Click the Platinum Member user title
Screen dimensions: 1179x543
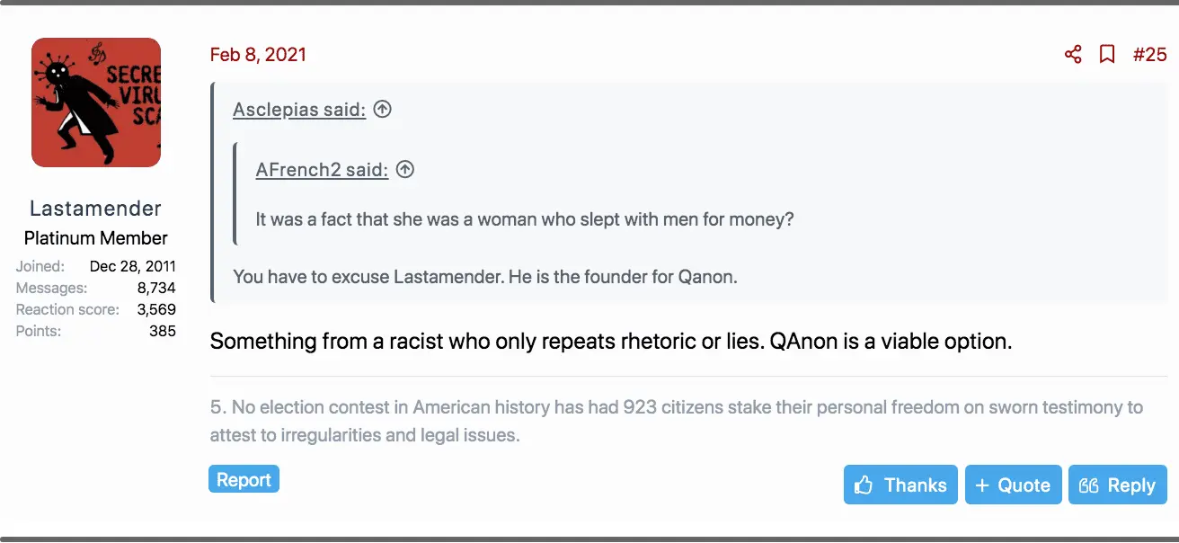pyautogui.click(x=95, y=238)
